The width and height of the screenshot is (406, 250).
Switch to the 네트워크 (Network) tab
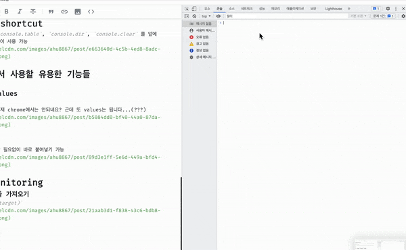tap(246, 9)
